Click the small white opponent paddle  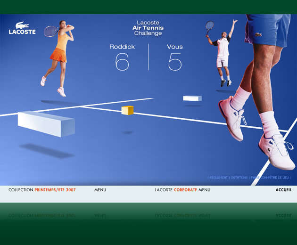[192, 98]
